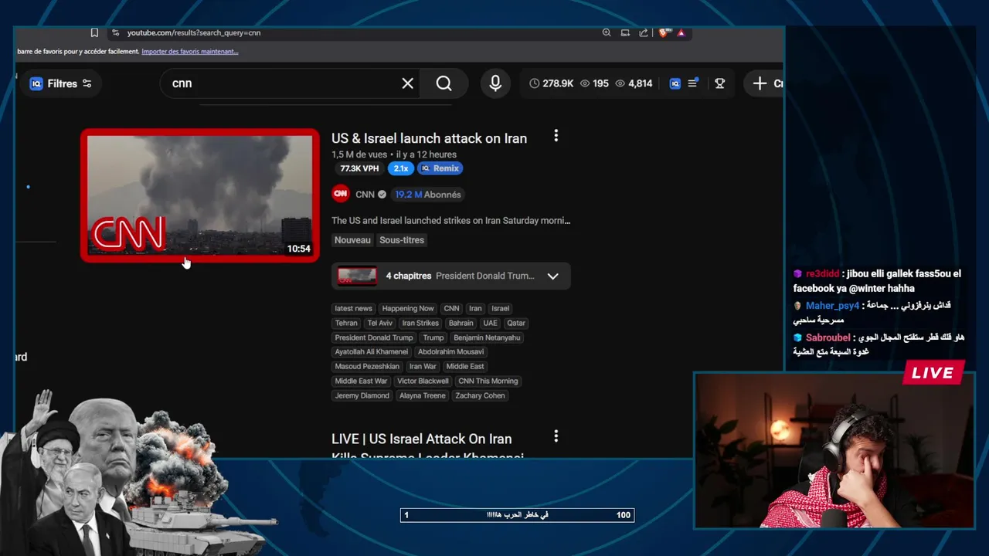The image size is (989, 556).
Task: Click the Tehran tag
Action: pyautogui.click(x=346, y=323)
